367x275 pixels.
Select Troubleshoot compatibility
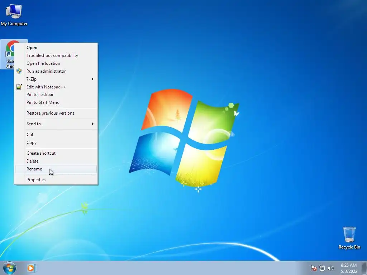point(56,56)
